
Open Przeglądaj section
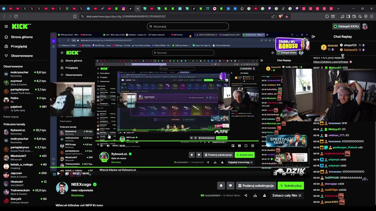click(19, 46)
